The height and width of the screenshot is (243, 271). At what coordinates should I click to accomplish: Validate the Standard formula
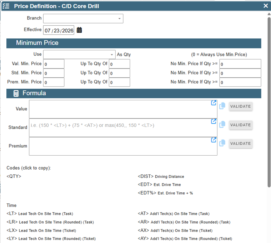tap(241, 125)
